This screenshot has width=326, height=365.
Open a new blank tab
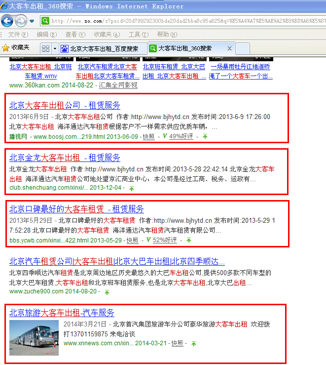(x=243, y=49)
